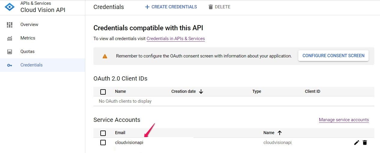Image resolution: width=380 pixels, height=153 pixels.
Task: Open the Quotas icon in sidebar
Action: [x=10, y=52]
